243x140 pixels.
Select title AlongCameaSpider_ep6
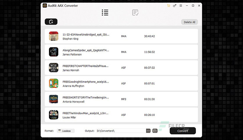tap(86, 50)
